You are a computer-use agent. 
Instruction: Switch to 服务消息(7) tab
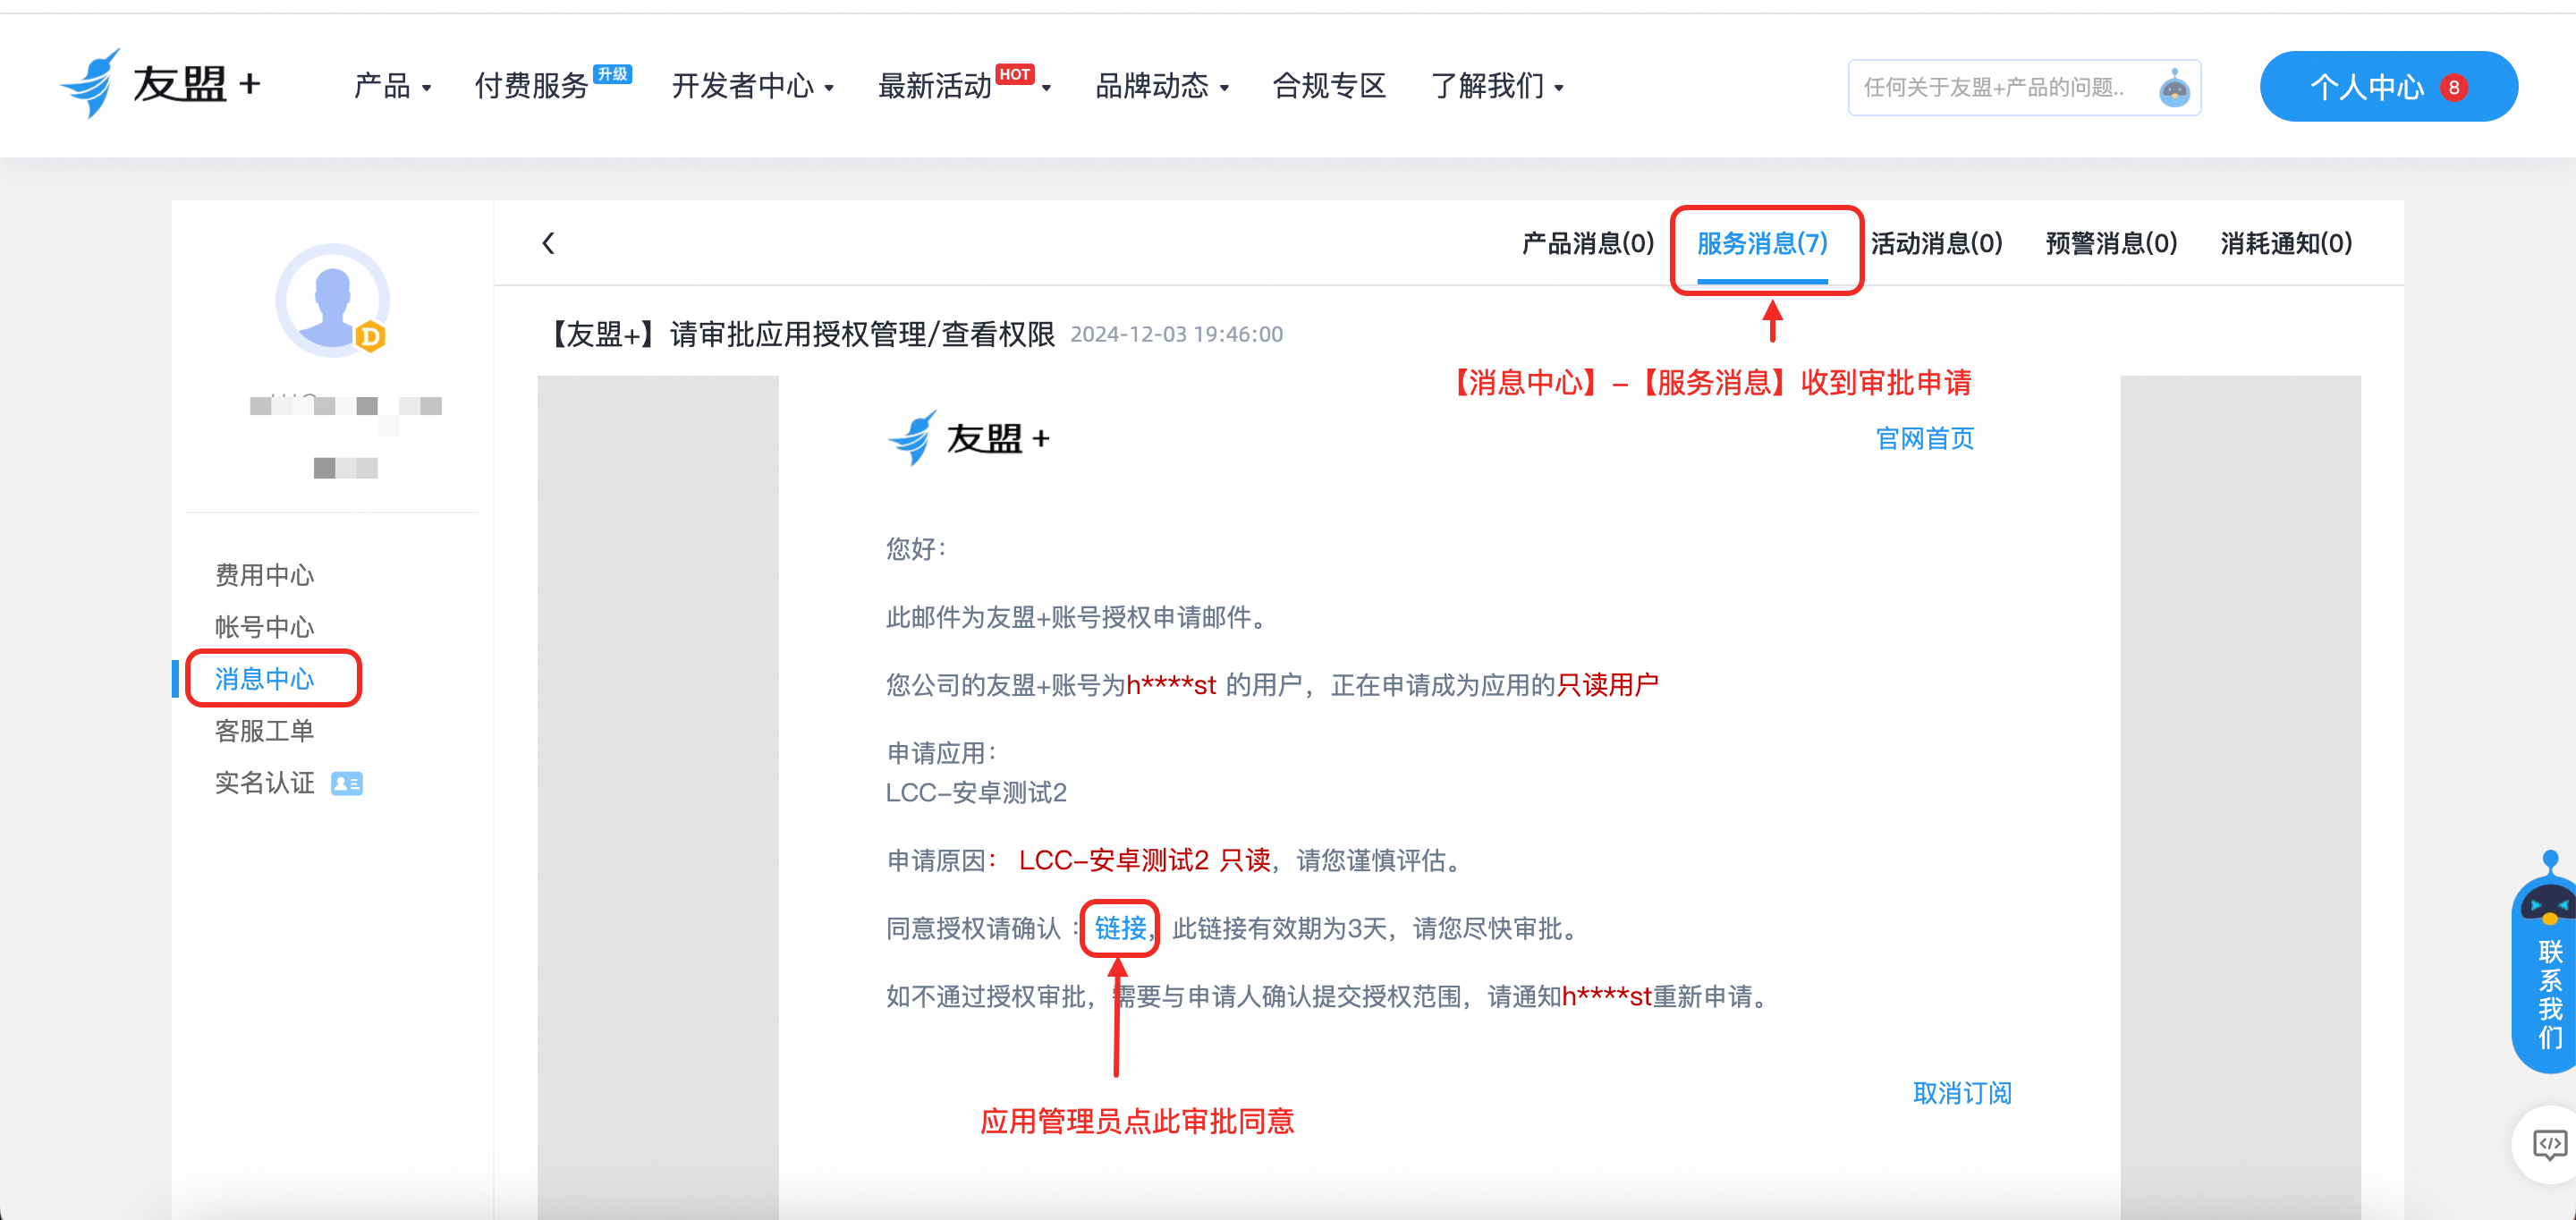coord(1762,243)
